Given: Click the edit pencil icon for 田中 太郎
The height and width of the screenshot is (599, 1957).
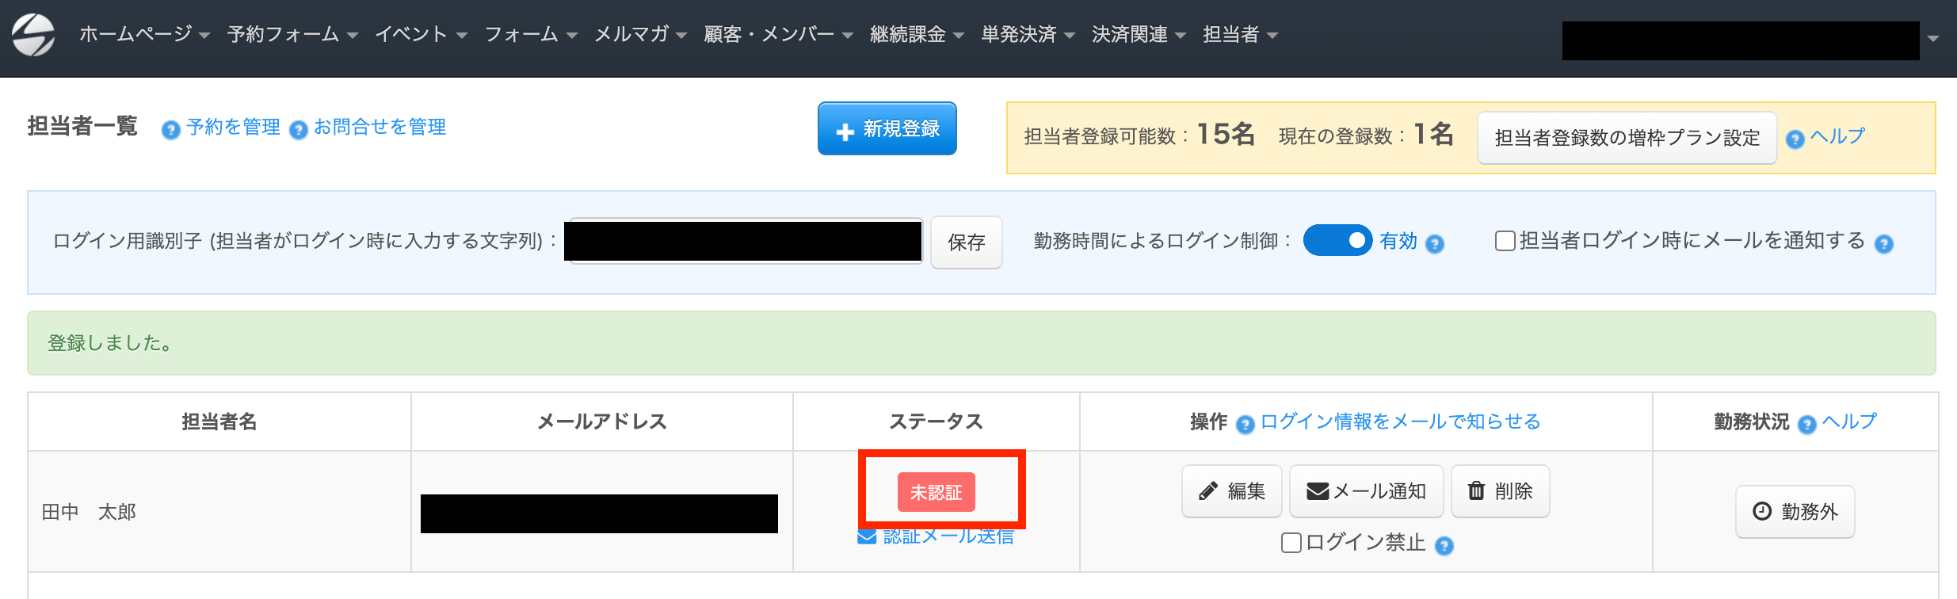Looking at the screenshot, I should click(x=1207, y=490).
